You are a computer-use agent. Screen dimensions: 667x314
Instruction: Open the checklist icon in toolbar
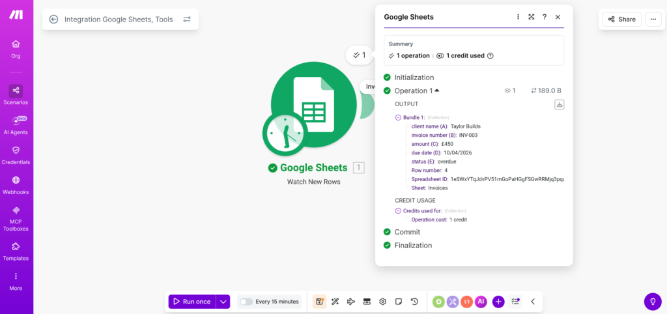point(516,302)
